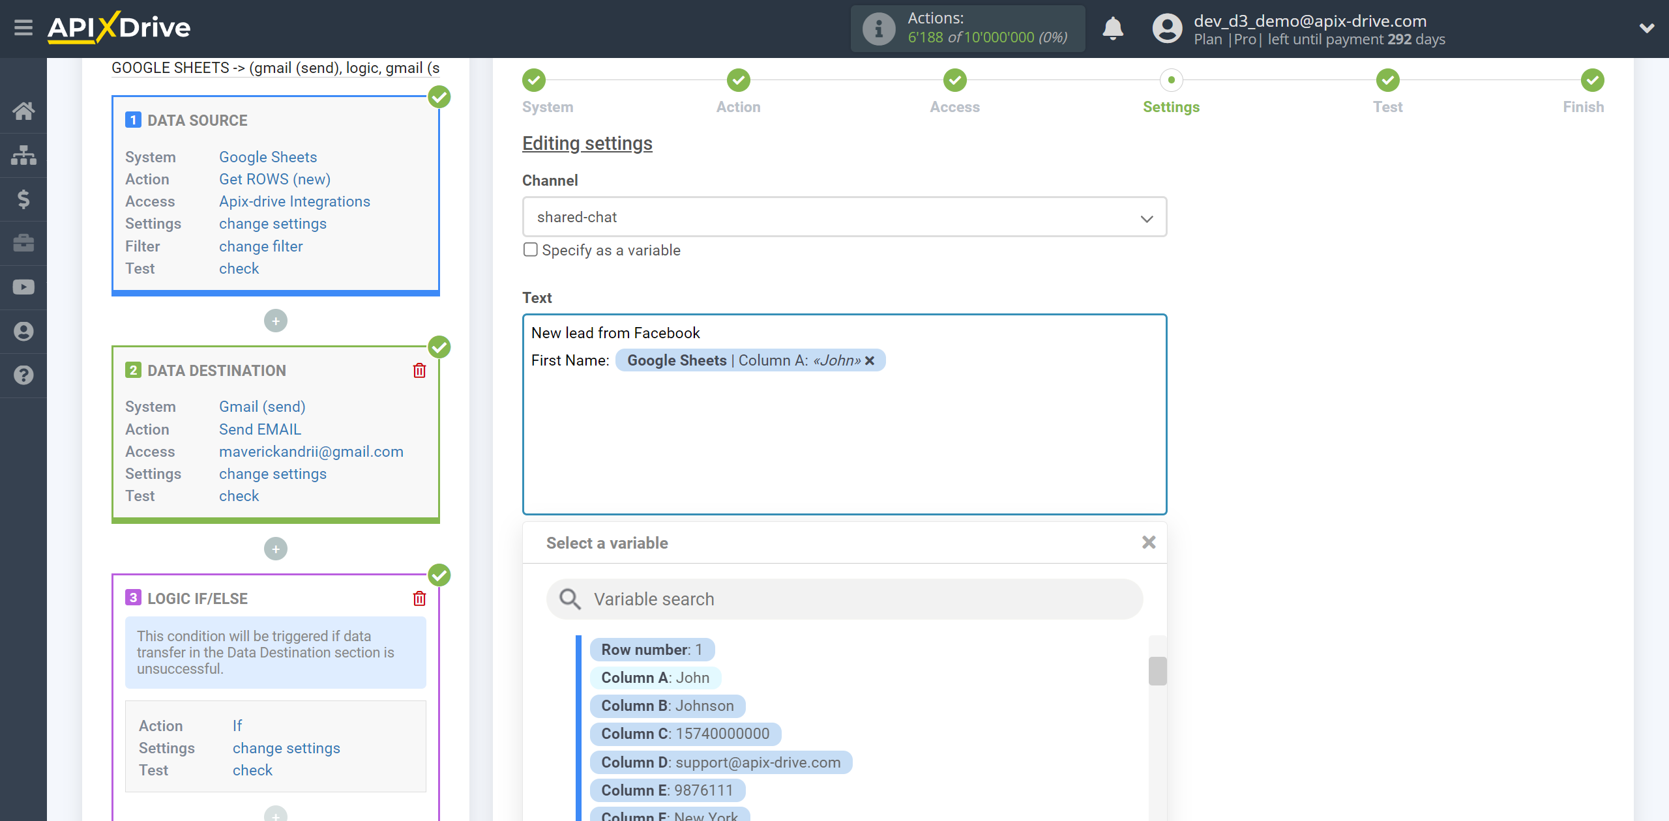Viewport: 1669px width, 821px height.
Task: Click the Actions counter panel
Action: pos(967,29)
